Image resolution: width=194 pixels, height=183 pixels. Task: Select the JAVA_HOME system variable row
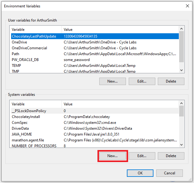click(95, 134)
